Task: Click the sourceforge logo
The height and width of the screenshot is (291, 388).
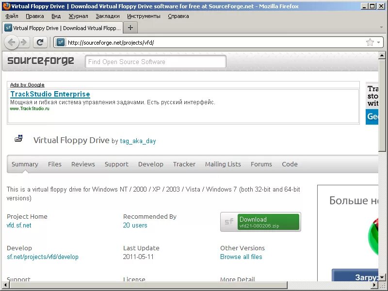Action: [x=41, y=61]
